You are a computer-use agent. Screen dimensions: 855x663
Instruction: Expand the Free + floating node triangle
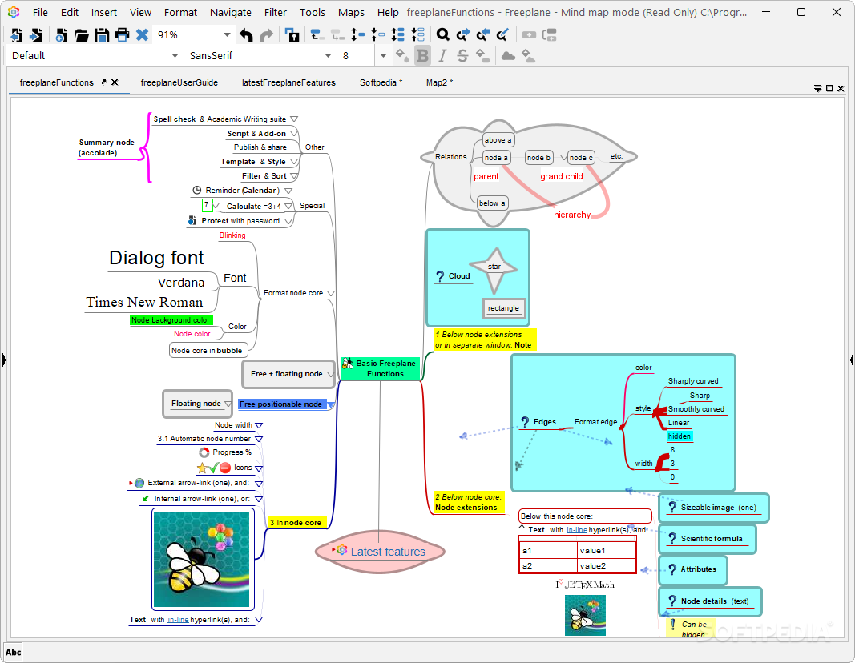point(330,374)
